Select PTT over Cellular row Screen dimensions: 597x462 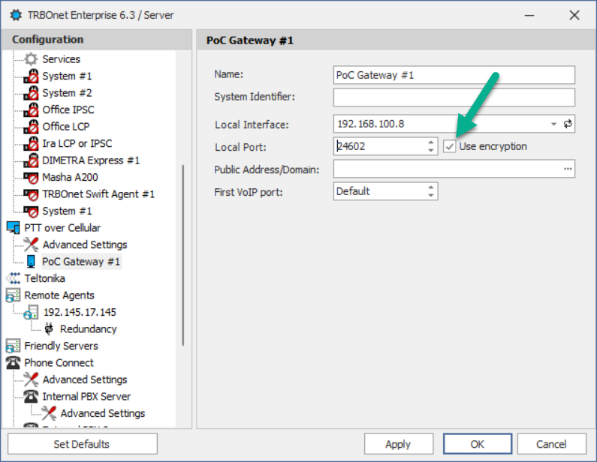(62, 227)
